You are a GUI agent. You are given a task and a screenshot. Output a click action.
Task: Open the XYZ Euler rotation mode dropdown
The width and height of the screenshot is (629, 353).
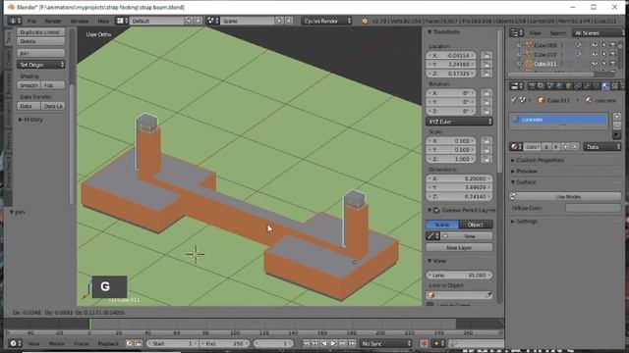click(459, 122)
